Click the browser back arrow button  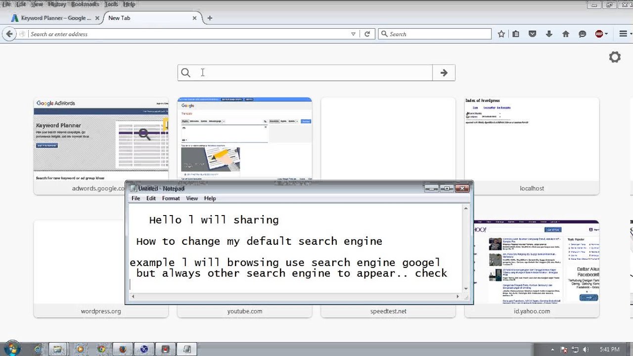9,34
